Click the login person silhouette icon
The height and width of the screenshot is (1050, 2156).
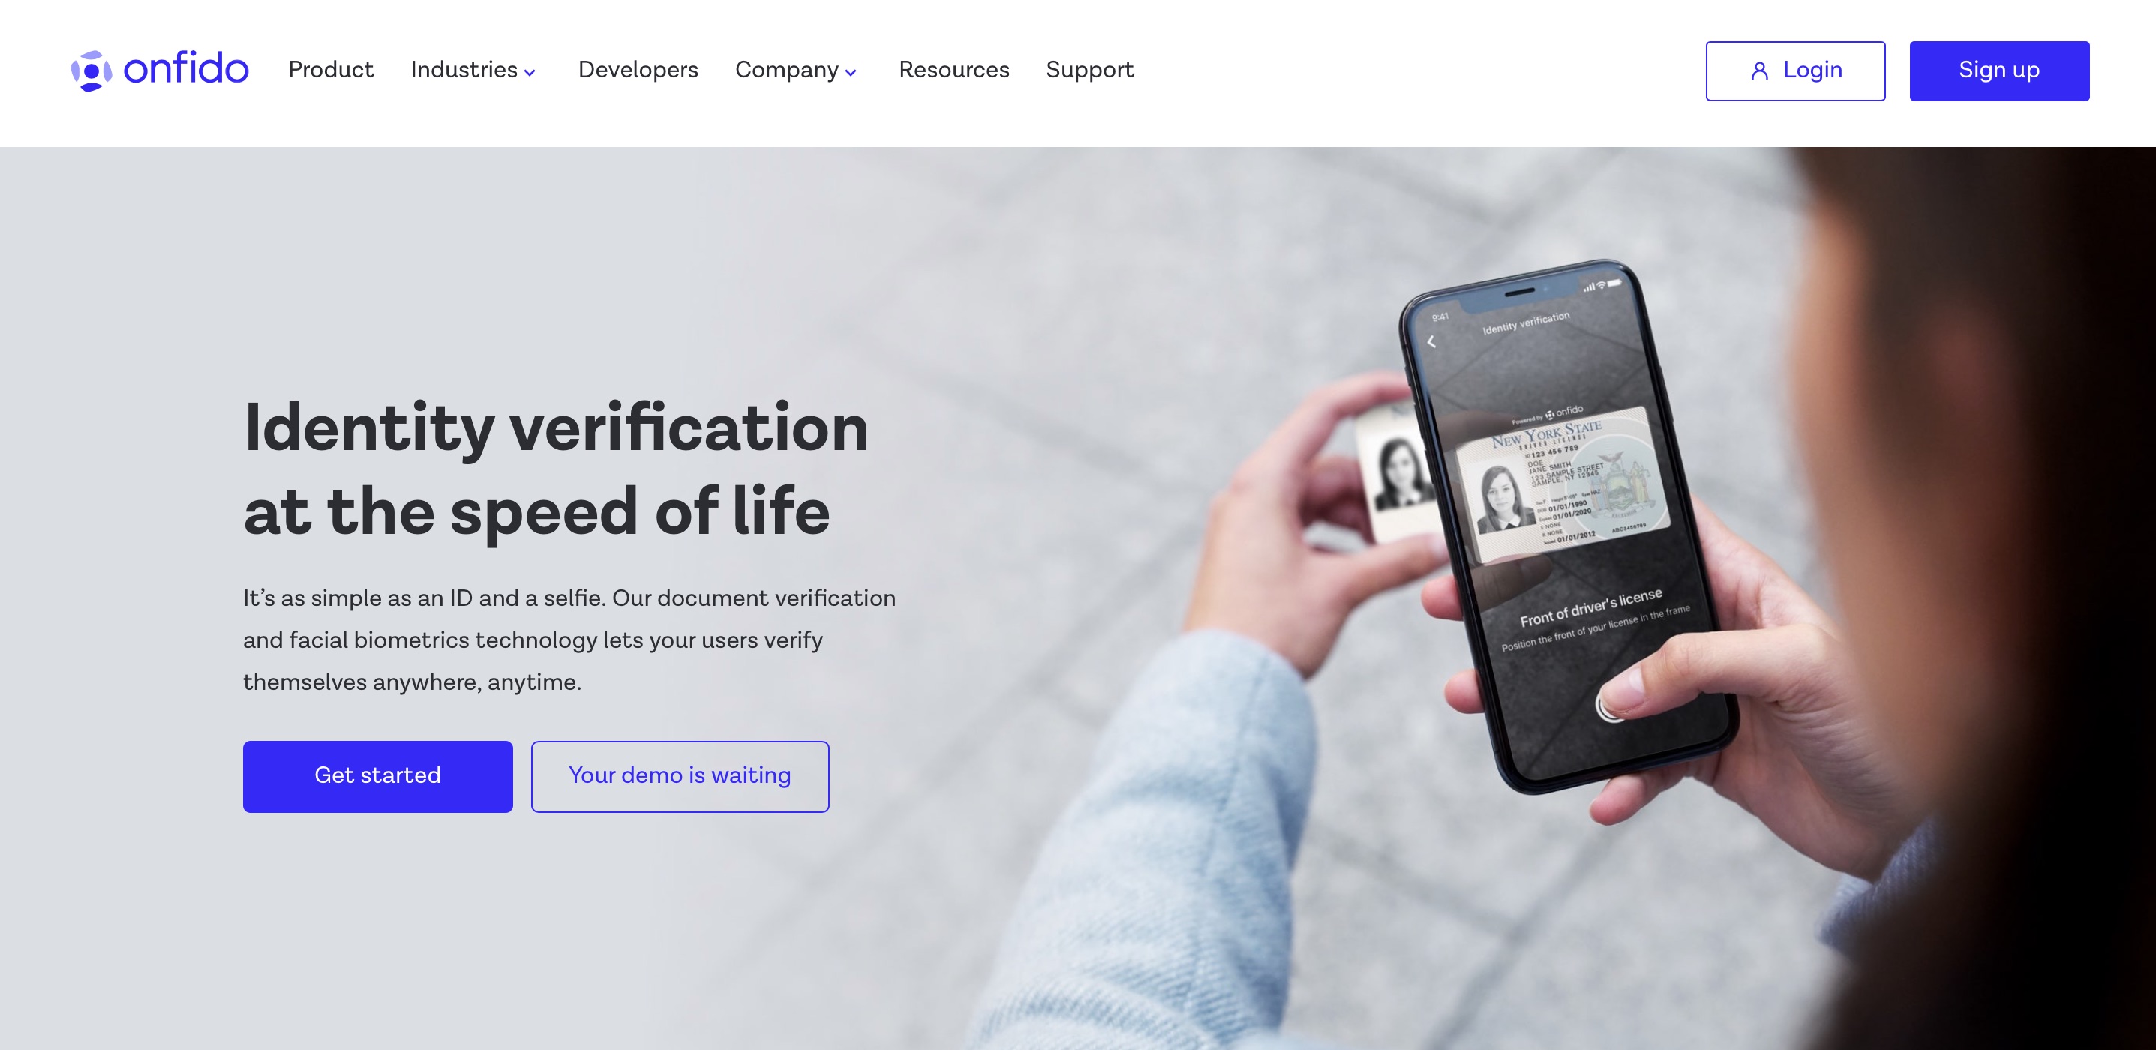(1757, 70)
